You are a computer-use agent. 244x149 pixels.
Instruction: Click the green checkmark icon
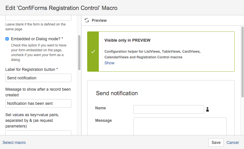tap(93, 52)
